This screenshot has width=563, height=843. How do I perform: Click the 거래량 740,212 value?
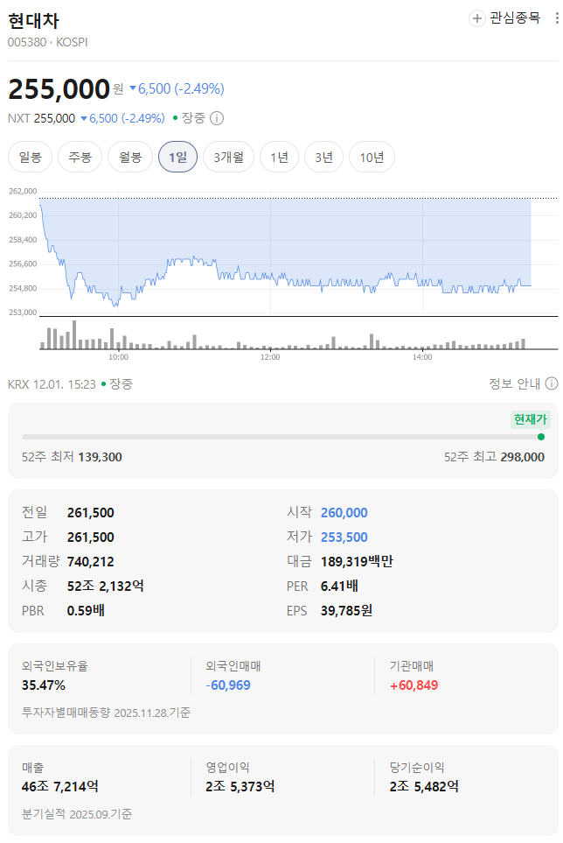(x=91, y=562)
